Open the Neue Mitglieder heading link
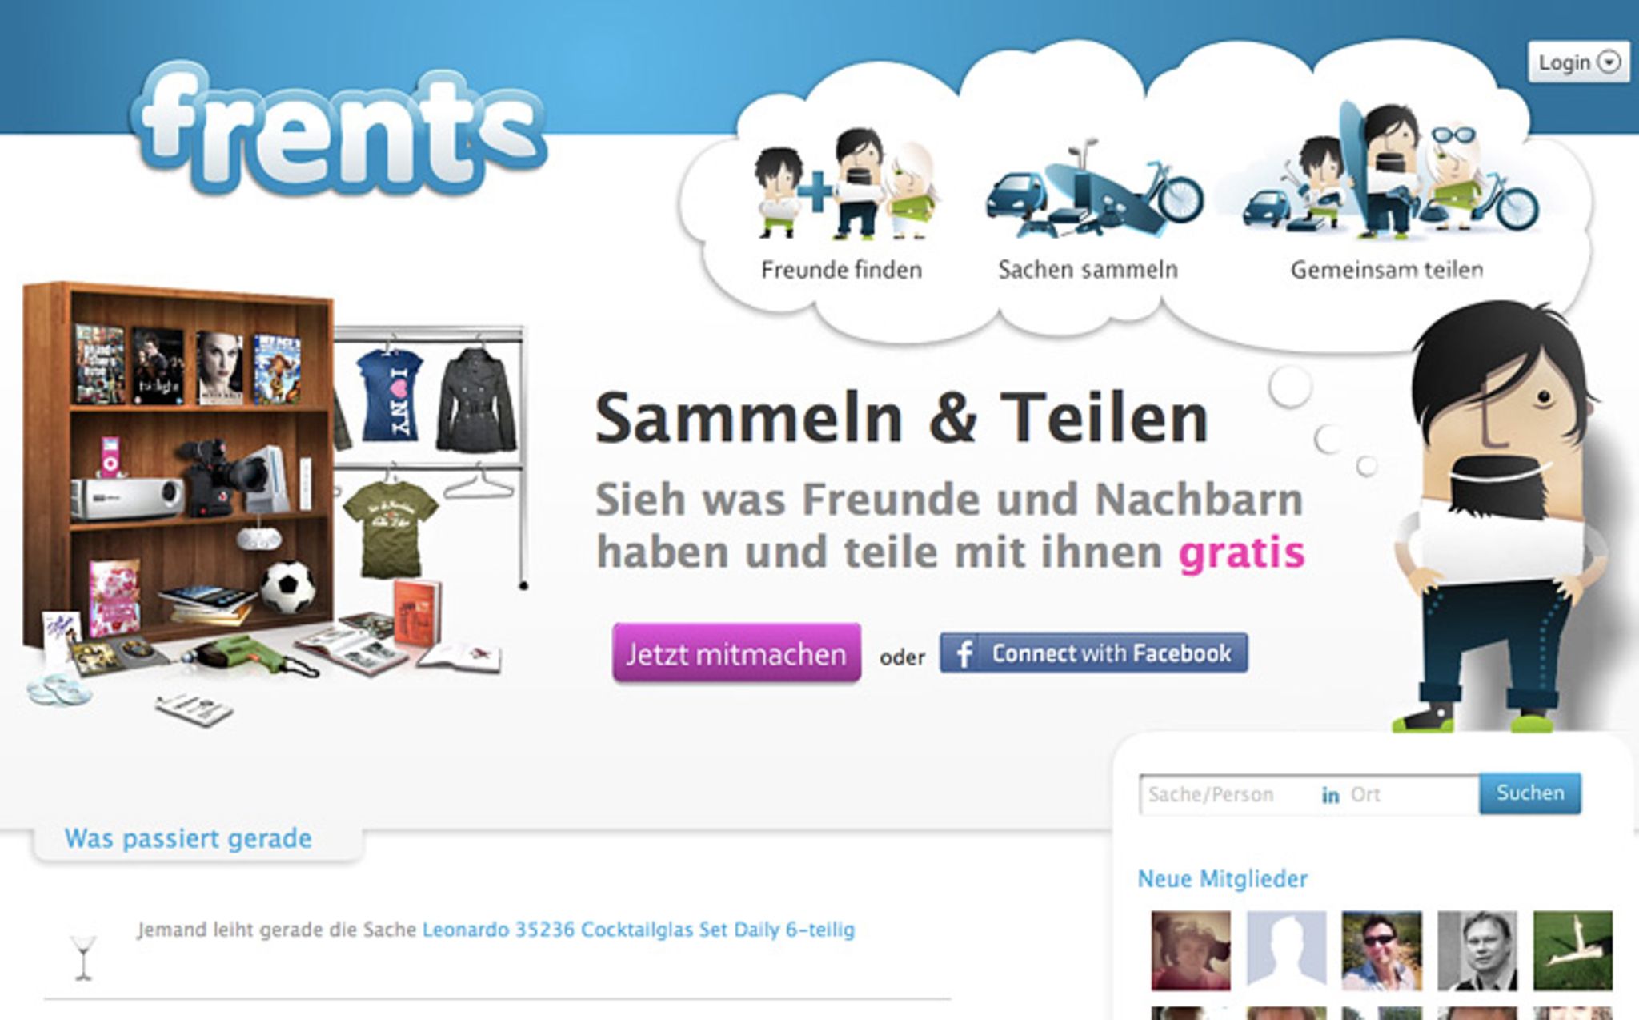The height and width of the screenshot is (1020, 1639). (x=1222, y=879)
